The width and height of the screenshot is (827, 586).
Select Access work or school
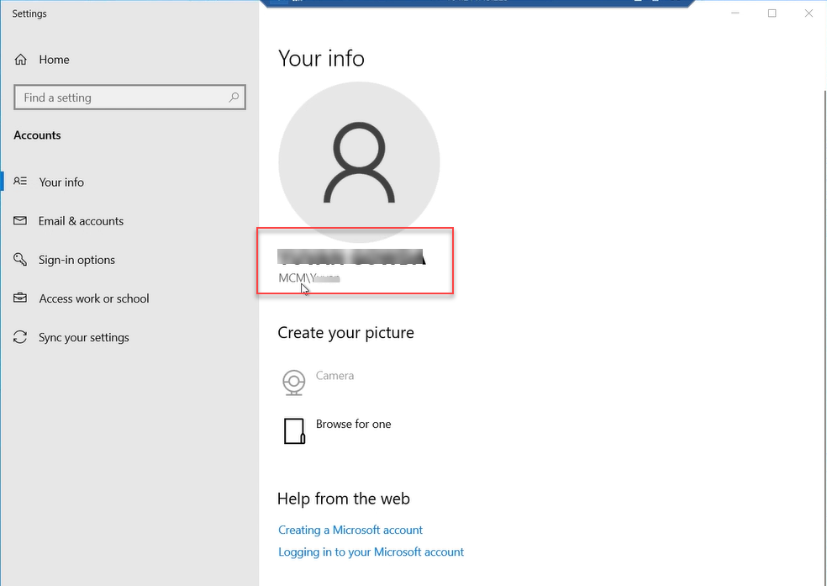pos(93,298)
